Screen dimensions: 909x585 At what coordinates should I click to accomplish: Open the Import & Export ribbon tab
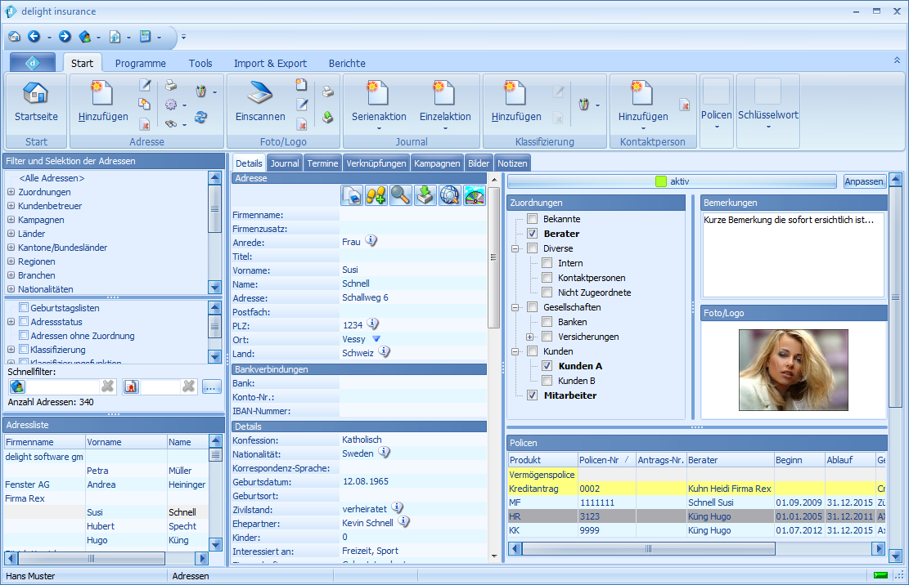click(270, 63)
